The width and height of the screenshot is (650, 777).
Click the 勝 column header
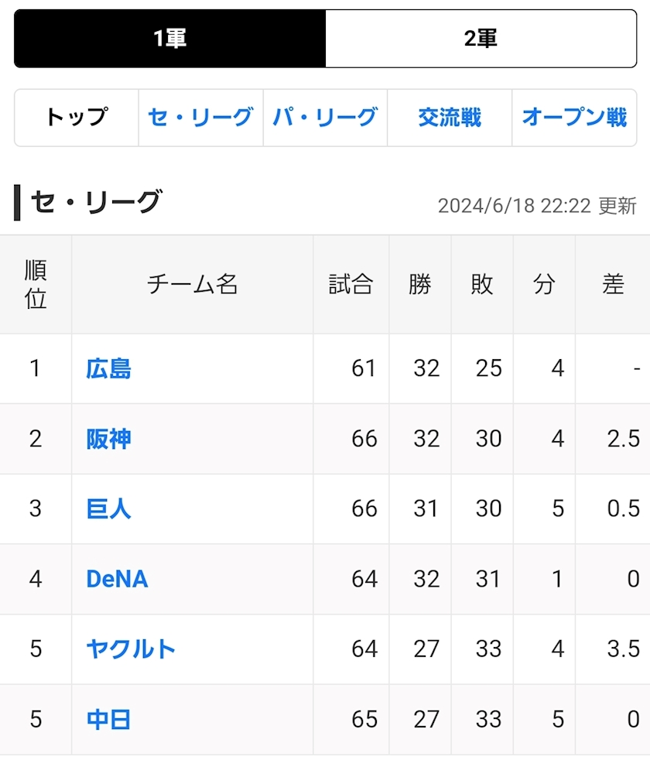coord(420,284)
